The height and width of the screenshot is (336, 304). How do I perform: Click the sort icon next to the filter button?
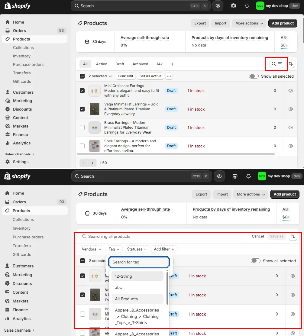[x=290, y=64]
